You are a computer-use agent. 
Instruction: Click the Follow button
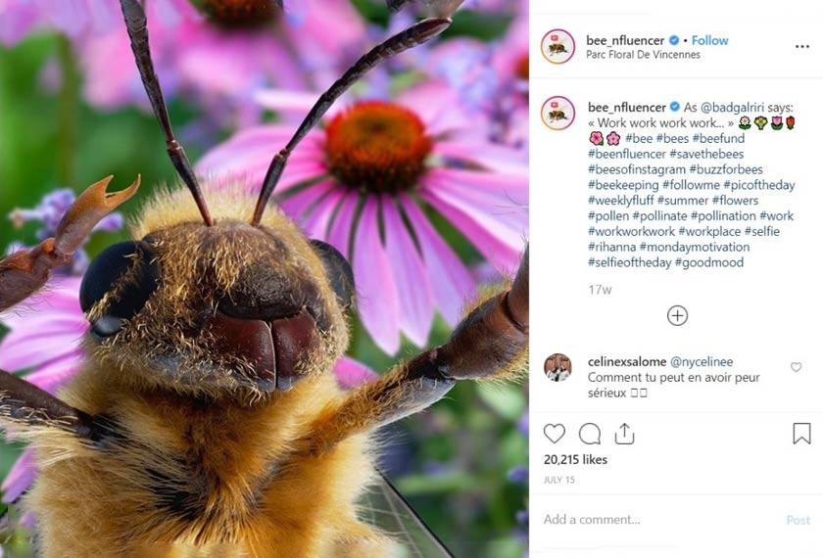[710, 40]
